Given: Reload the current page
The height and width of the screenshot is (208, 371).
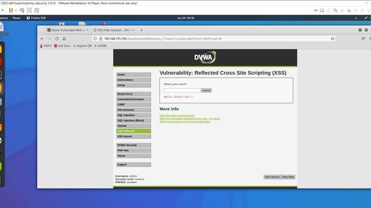Looking at the screenshot, I should (57, 39).
